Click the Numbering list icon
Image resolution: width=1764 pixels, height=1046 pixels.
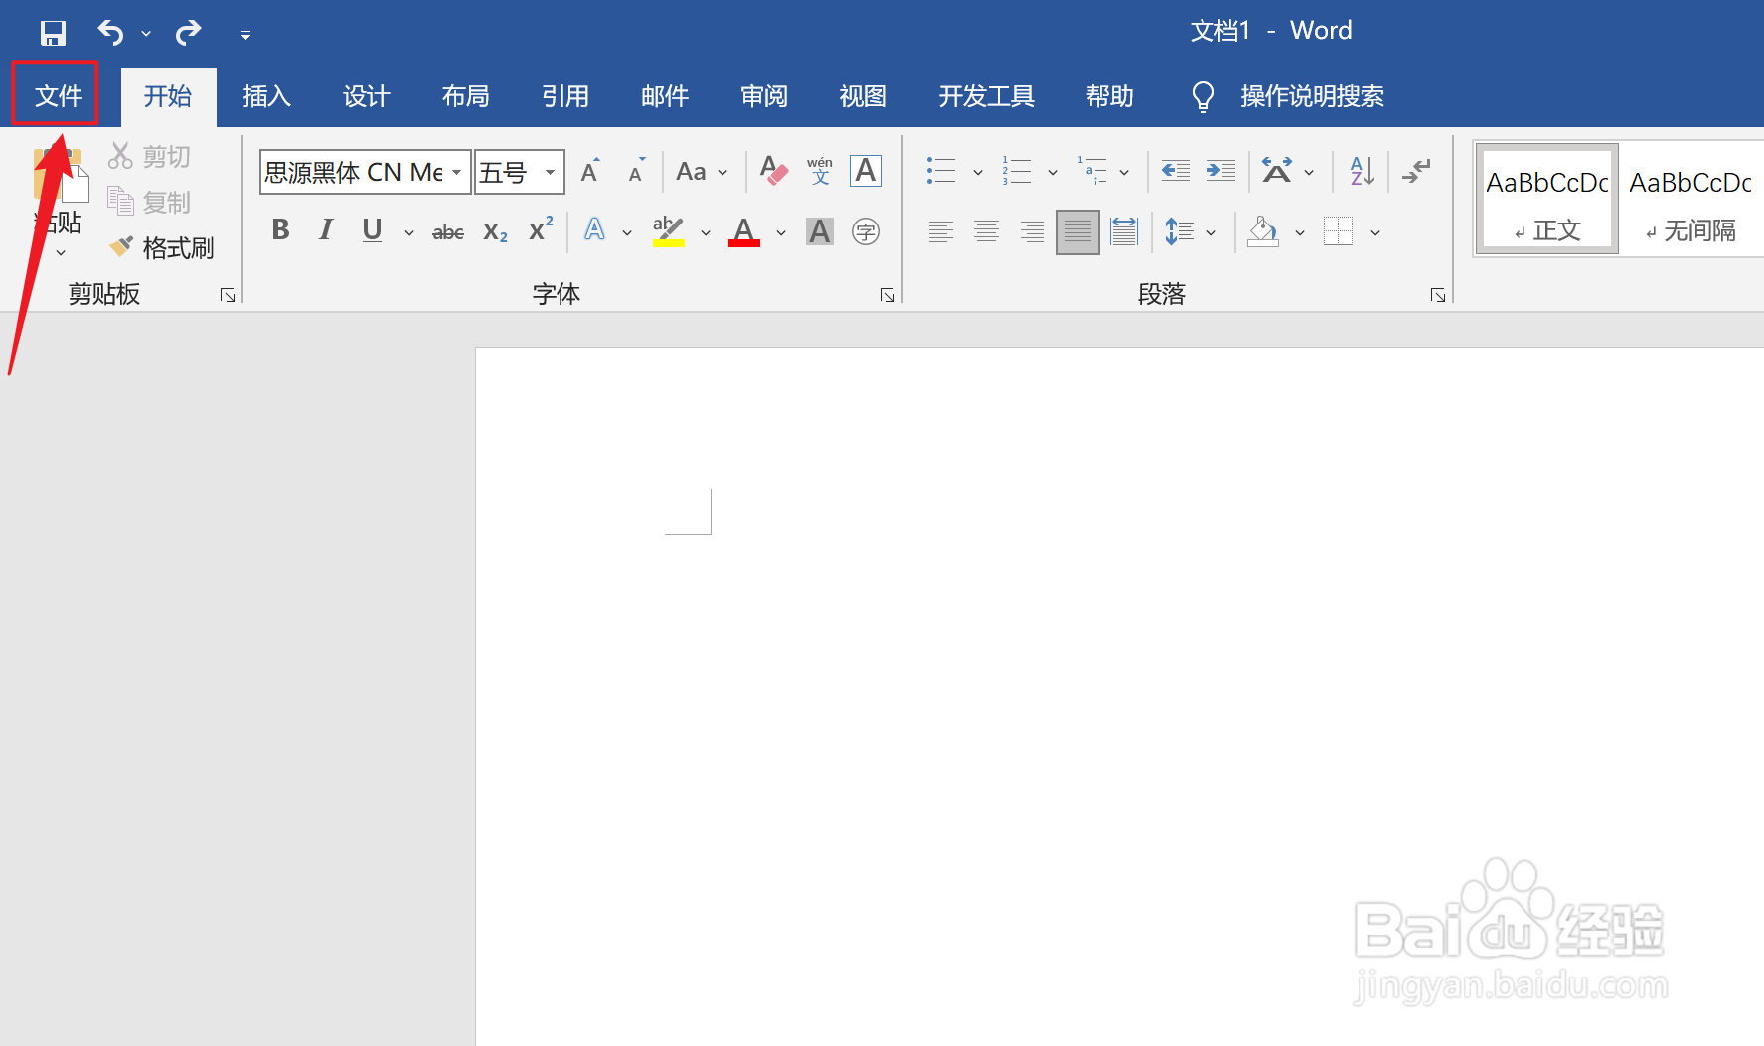tap(1017, 171)
